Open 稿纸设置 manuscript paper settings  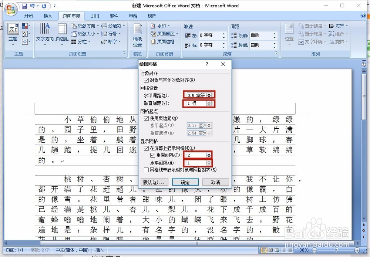pos(138,35)
